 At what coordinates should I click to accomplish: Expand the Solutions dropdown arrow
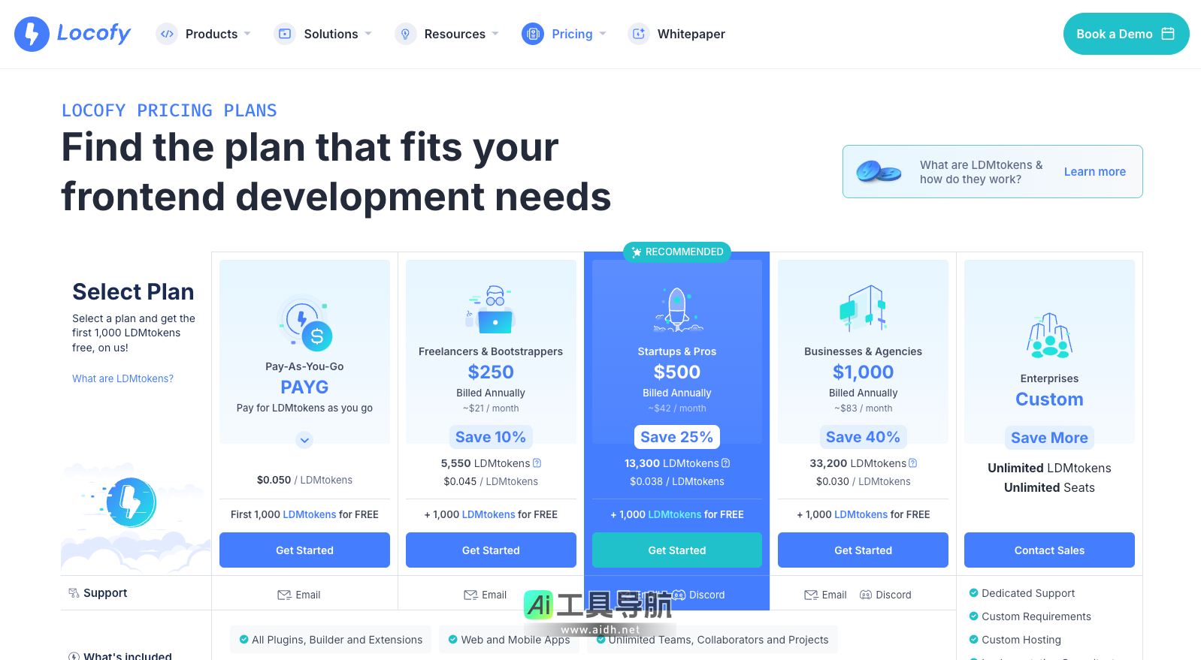coord(368,34)
